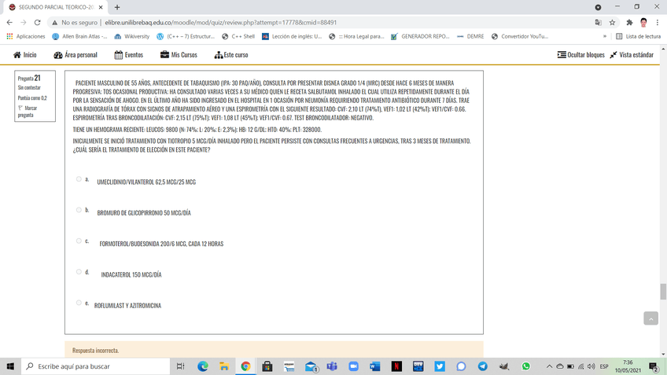This screenshot has width=667, height=375.
Task: Open Zoom from taskbar
Action: (x=353, y=366)
